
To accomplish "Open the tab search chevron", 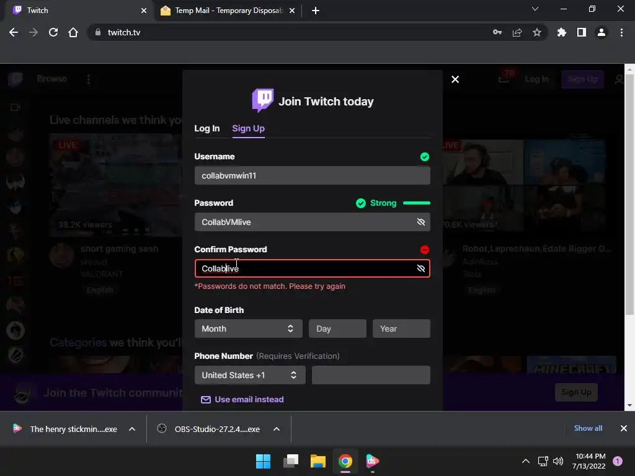I will click(535, 9).
